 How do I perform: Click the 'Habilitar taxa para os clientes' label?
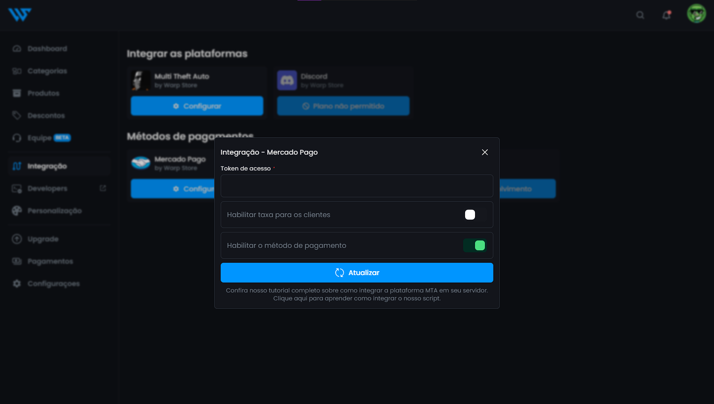(x=279, y=215)
